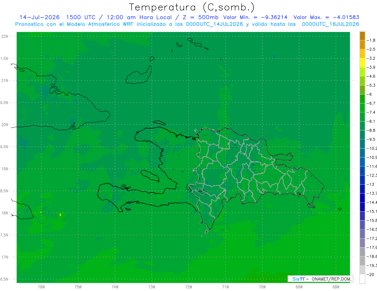Click the "18N" latitude label

pos(5,213)
